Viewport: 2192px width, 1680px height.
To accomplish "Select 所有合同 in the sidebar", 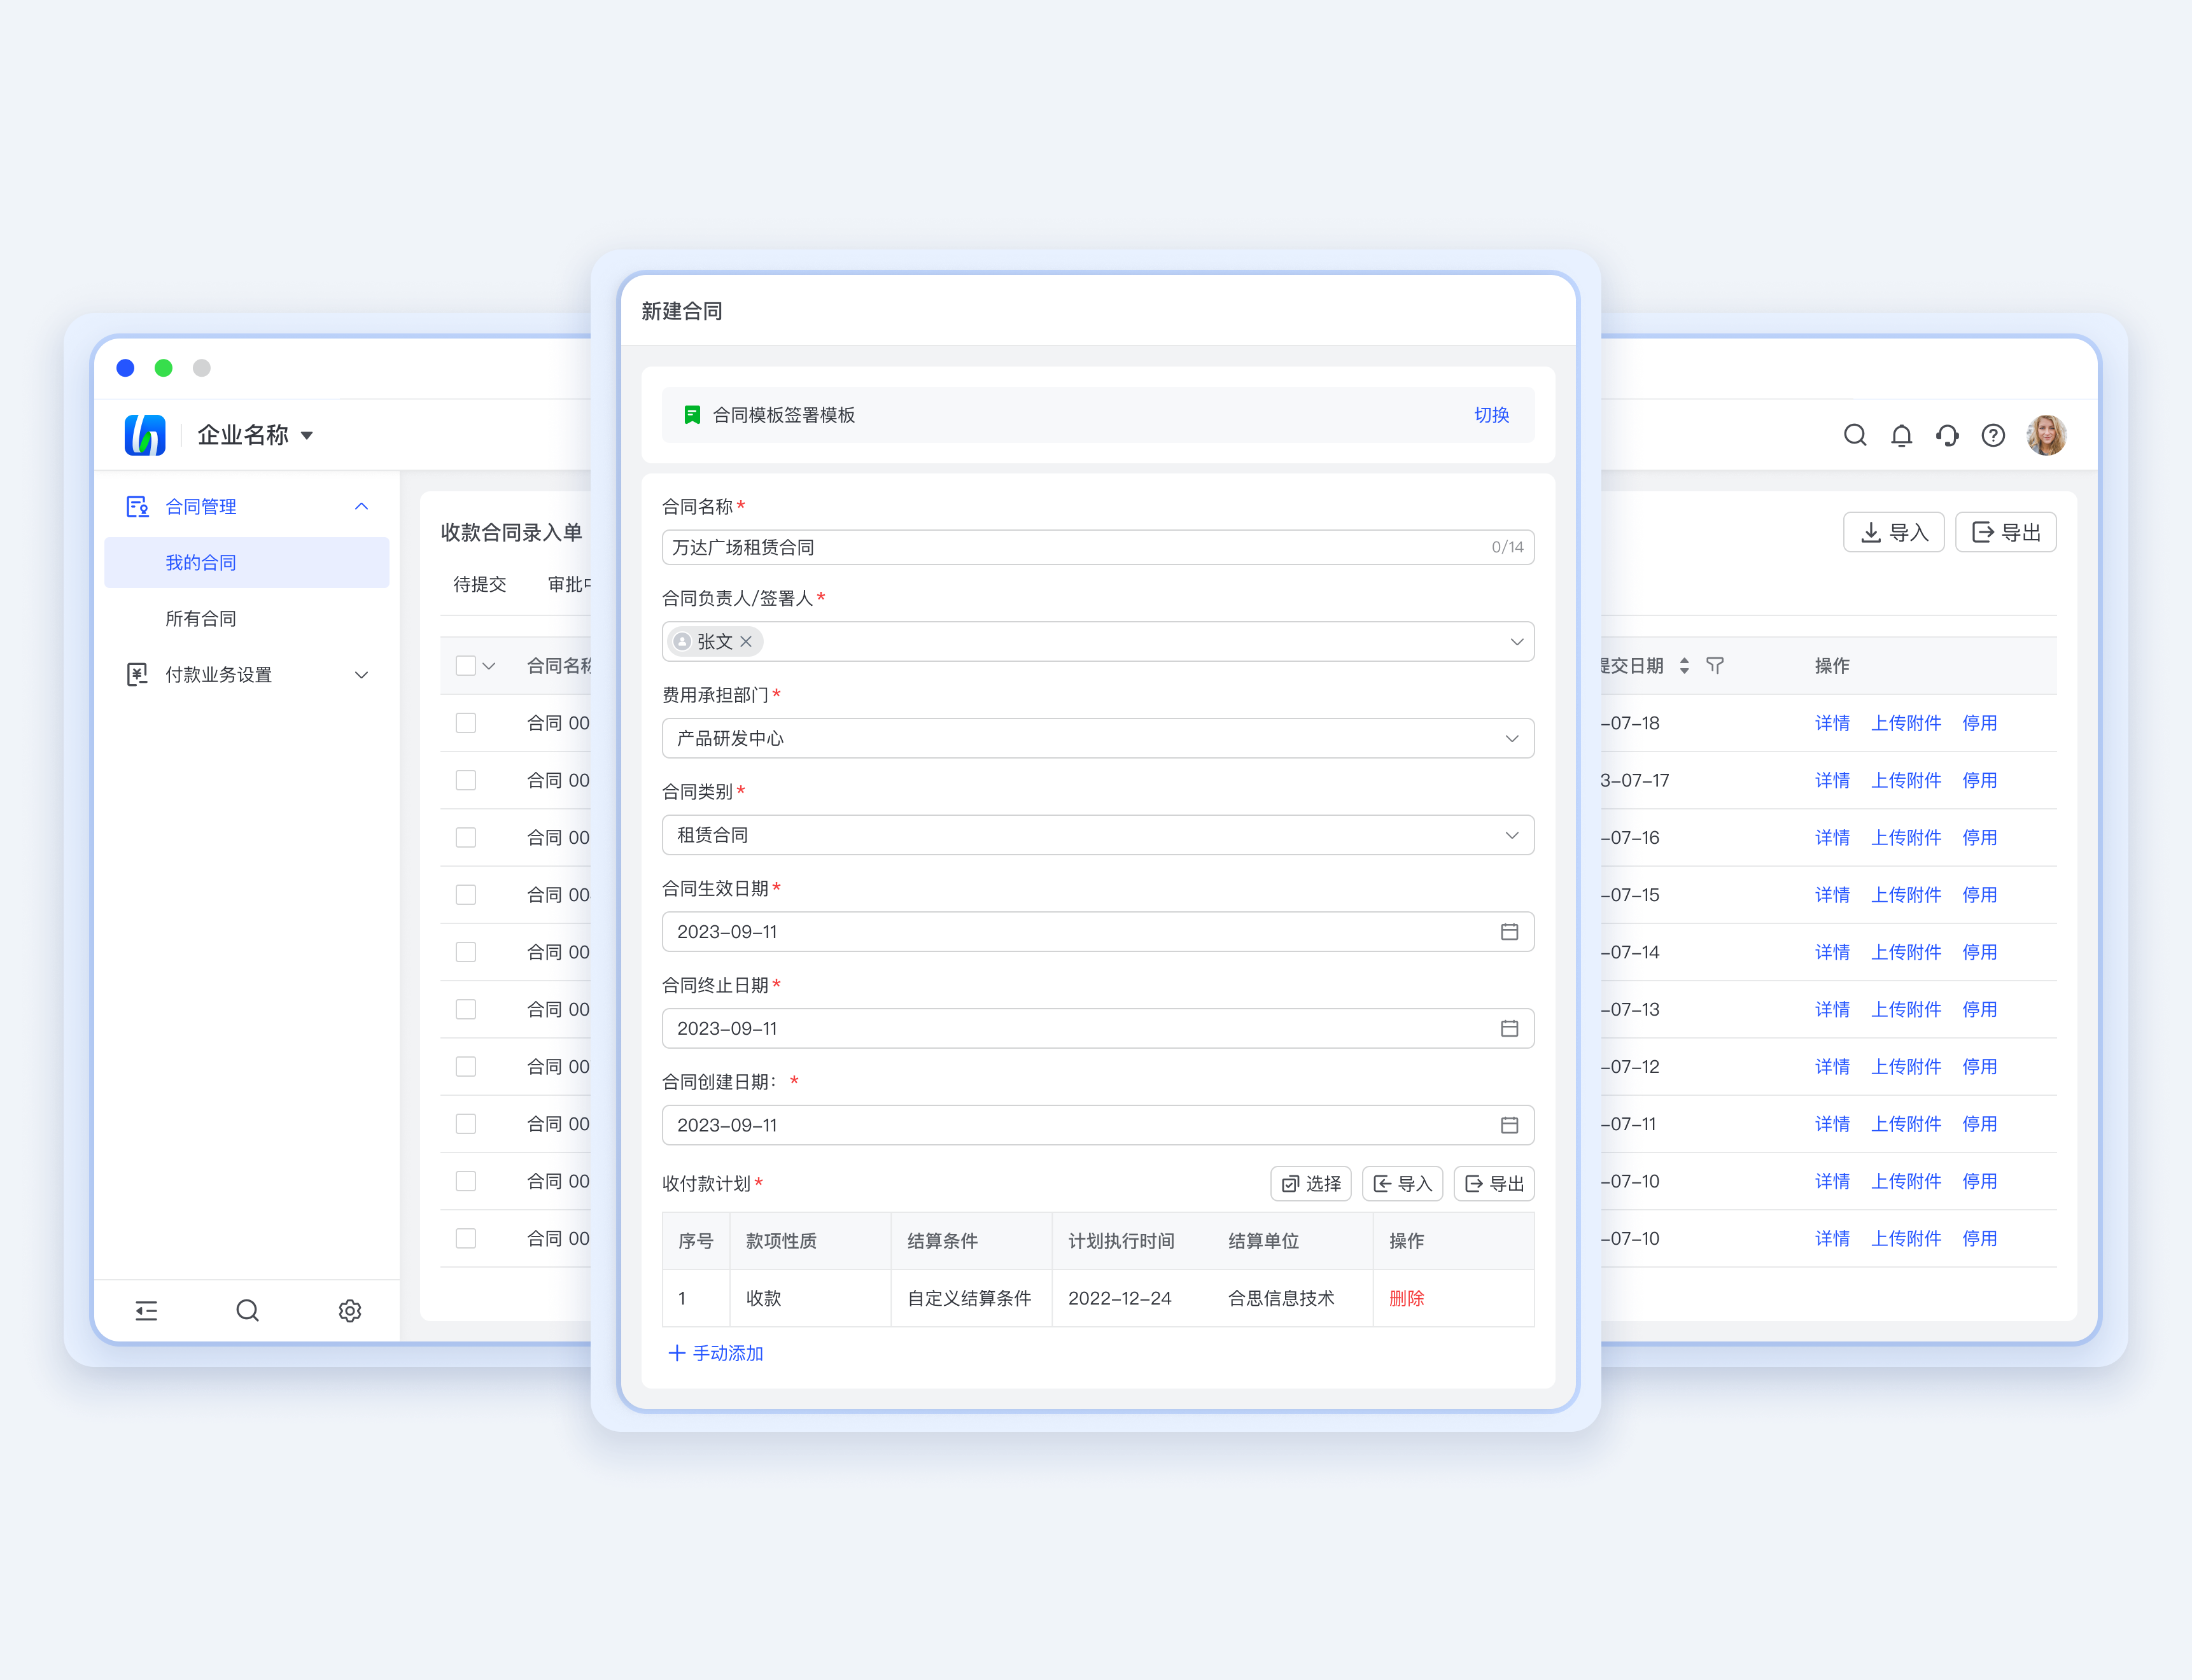I will (x=200, y=618).
